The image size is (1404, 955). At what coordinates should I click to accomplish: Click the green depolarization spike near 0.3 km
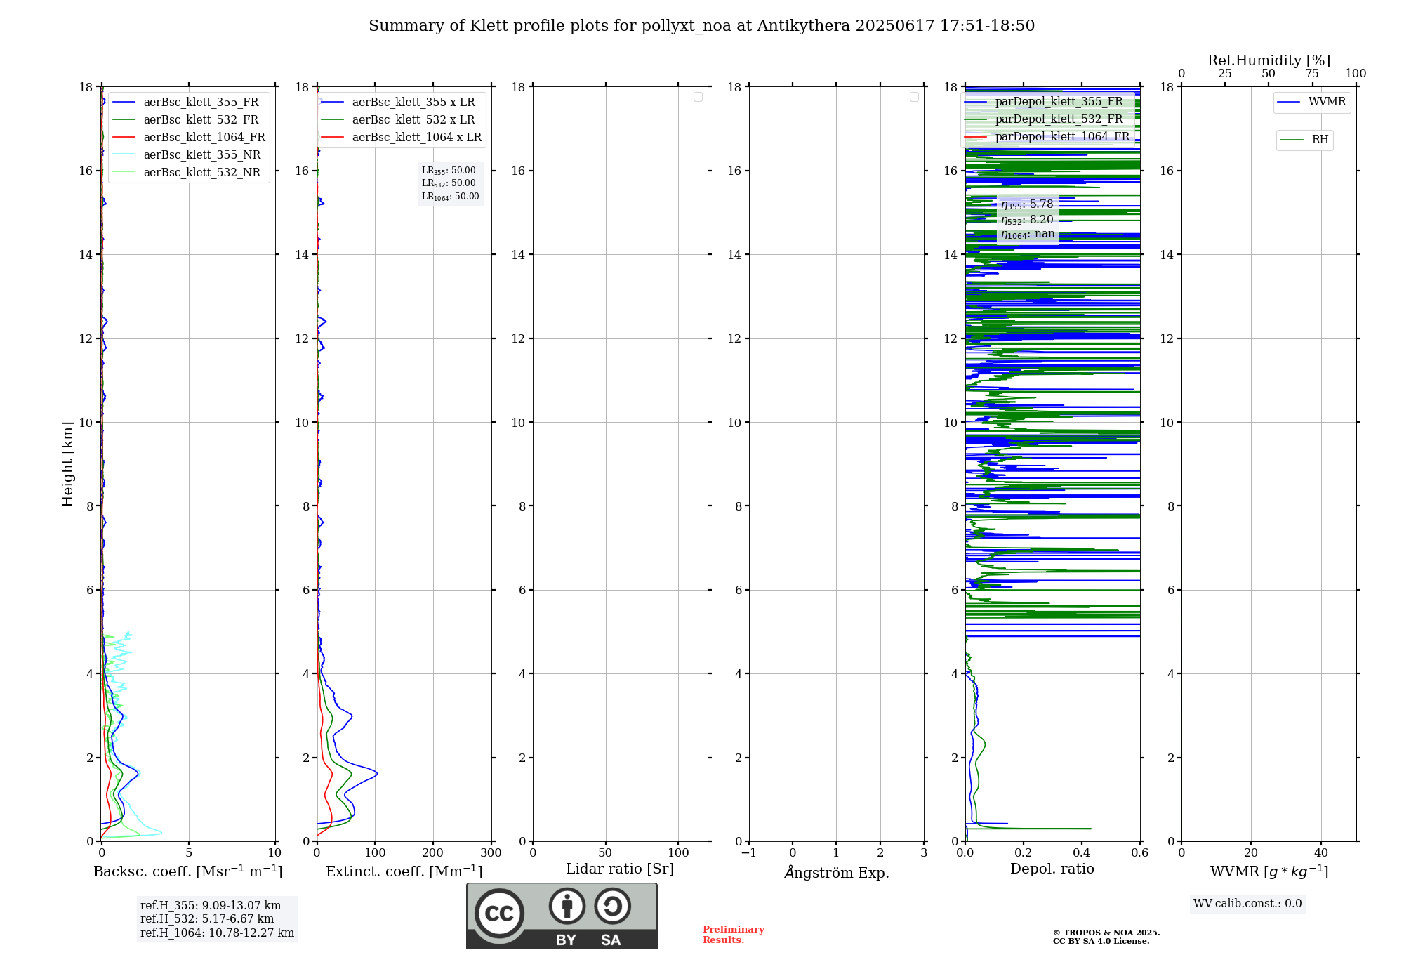tap(1029, 829)
